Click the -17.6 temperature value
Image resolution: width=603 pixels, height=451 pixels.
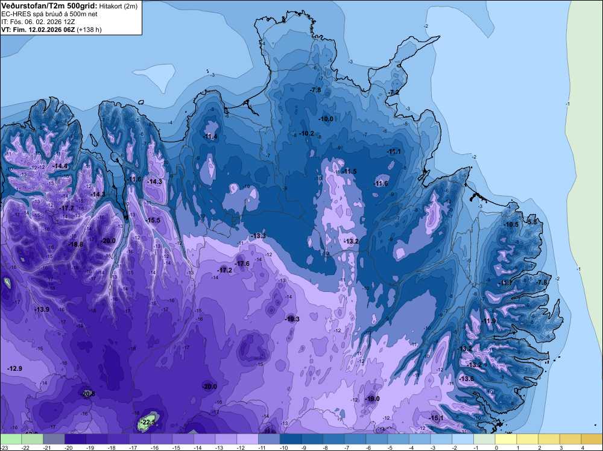point(242,263)
